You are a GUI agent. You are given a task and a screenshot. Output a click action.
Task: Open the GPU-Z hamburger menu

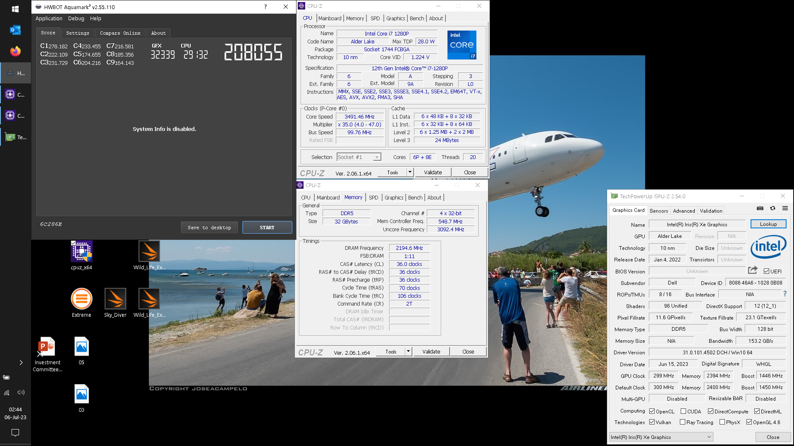[x=785, y=208]
